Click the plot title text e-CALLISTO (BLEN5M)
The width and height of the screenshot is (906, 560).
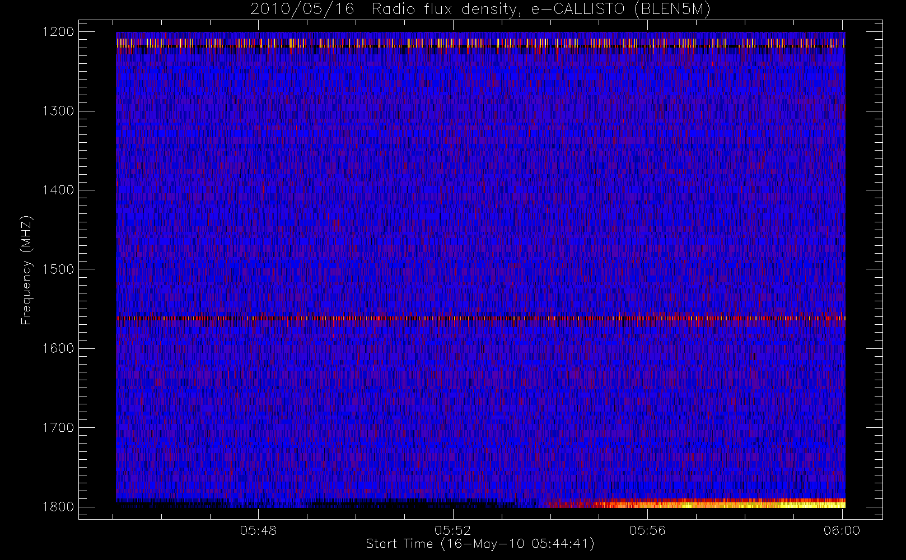tap(621, 10)
